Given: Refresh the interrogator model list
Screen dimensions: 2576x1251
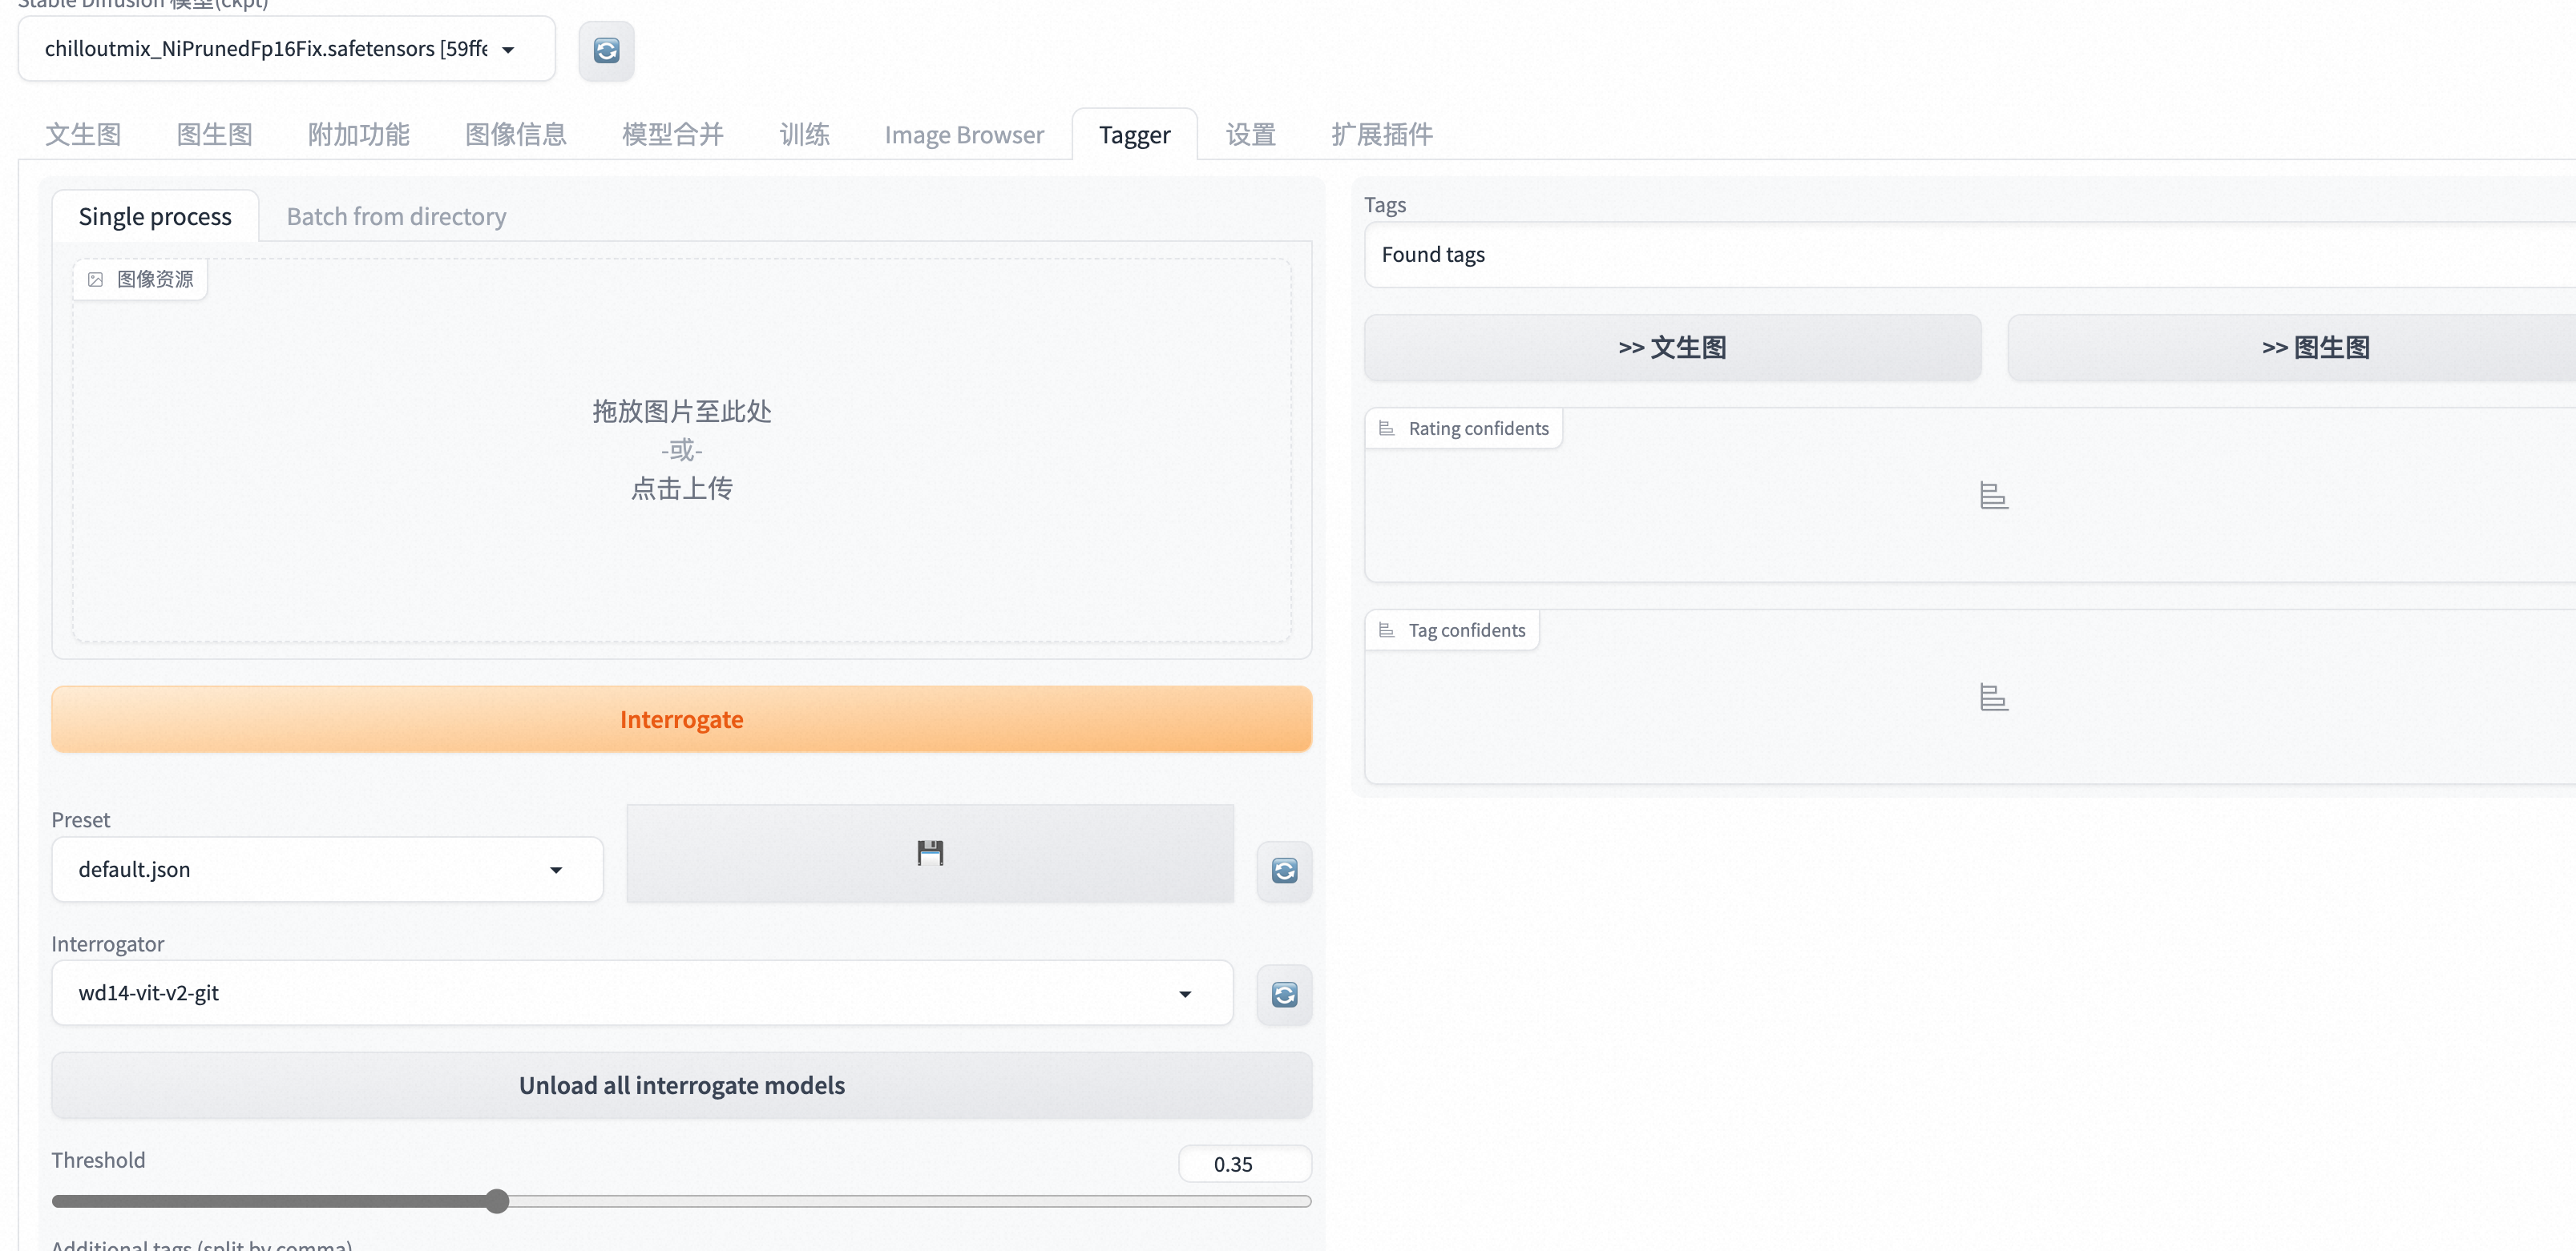Looking at the screenshot, I should click(x=1284, y=994).
